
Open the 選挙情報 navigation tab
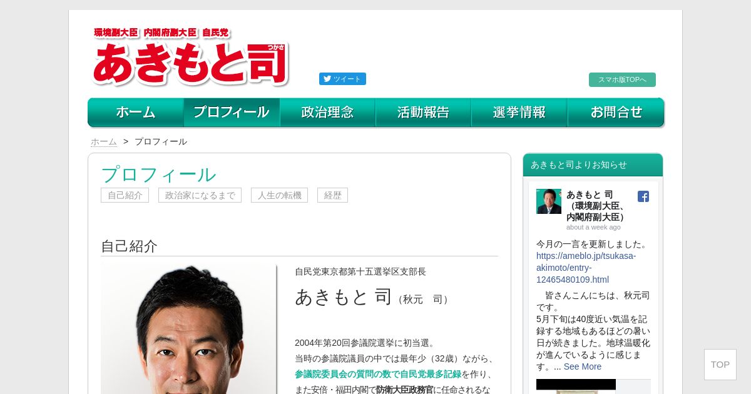pos(519,113)
